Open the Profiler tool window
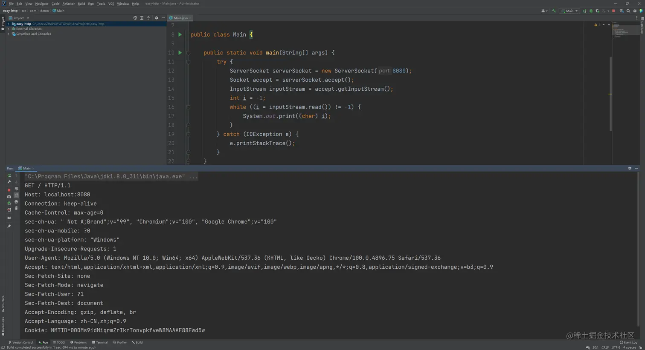 point(120,342)
